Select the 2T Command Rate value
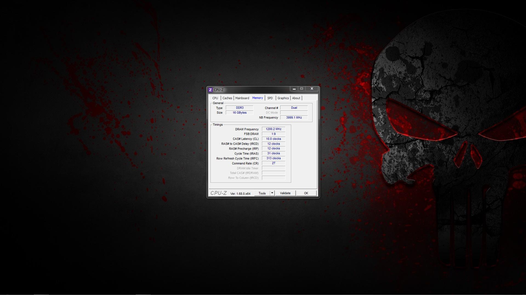This screenshot has height=295, width=526. tap(274, 163)
